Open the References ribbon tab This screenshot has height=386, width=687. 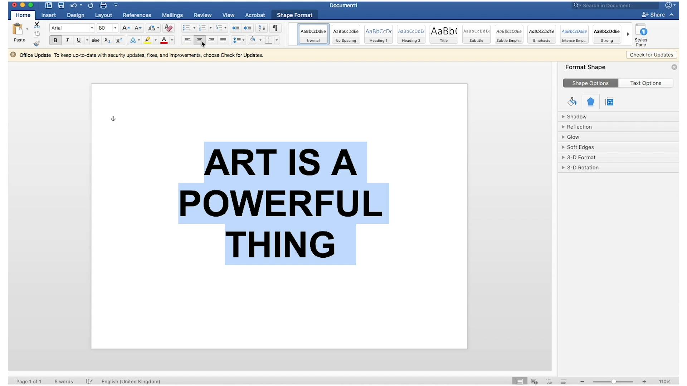click(x=137, y=15)
